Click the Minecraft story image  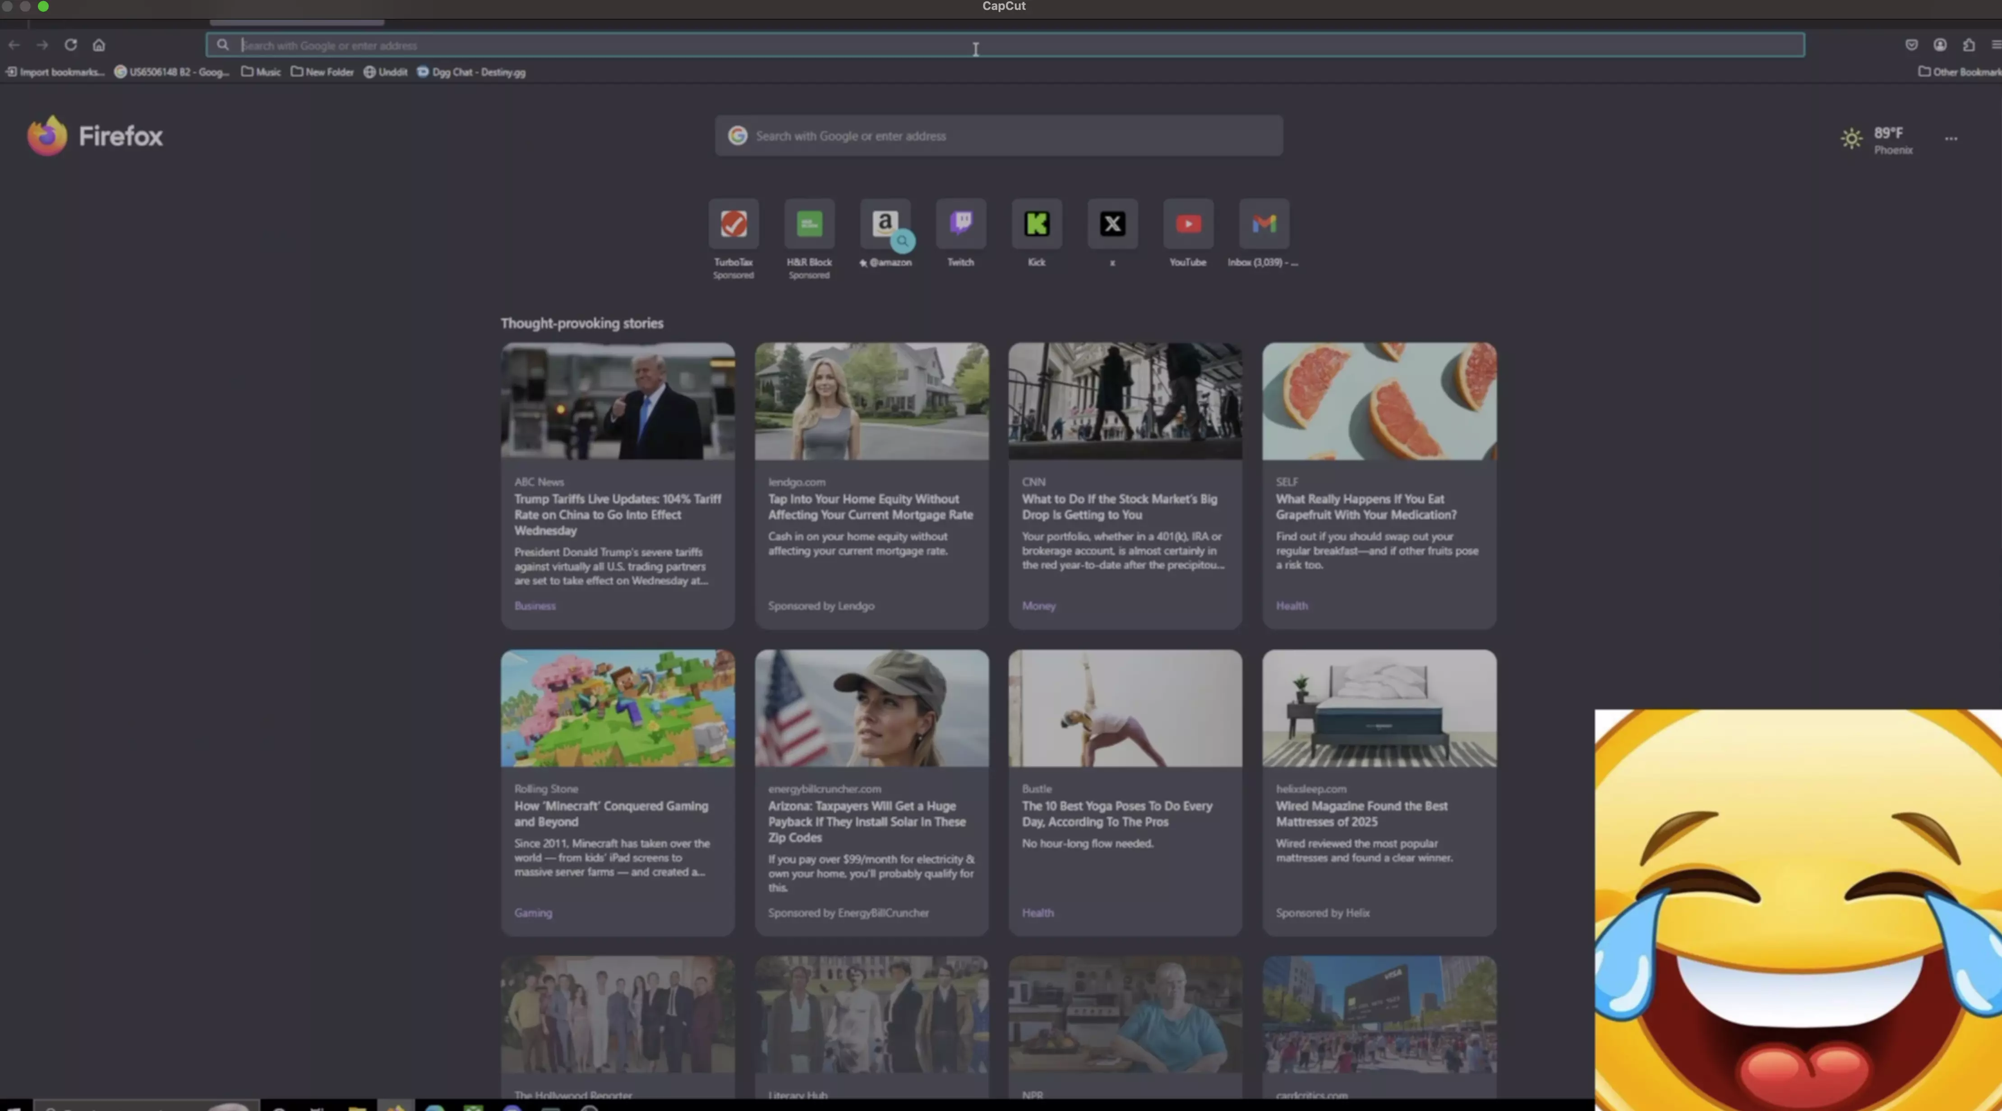618,708
